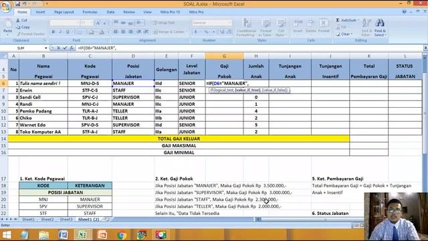Click the Undo arrow in Quick Access Toolbar
This screenshot has width=428, height=241.
pos(25,4)
